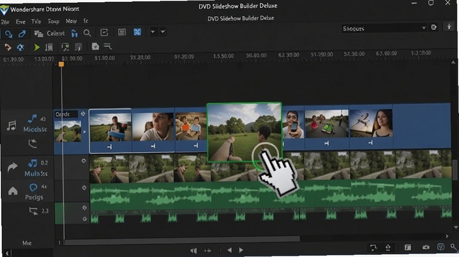Click the gray document page icon

95,46
